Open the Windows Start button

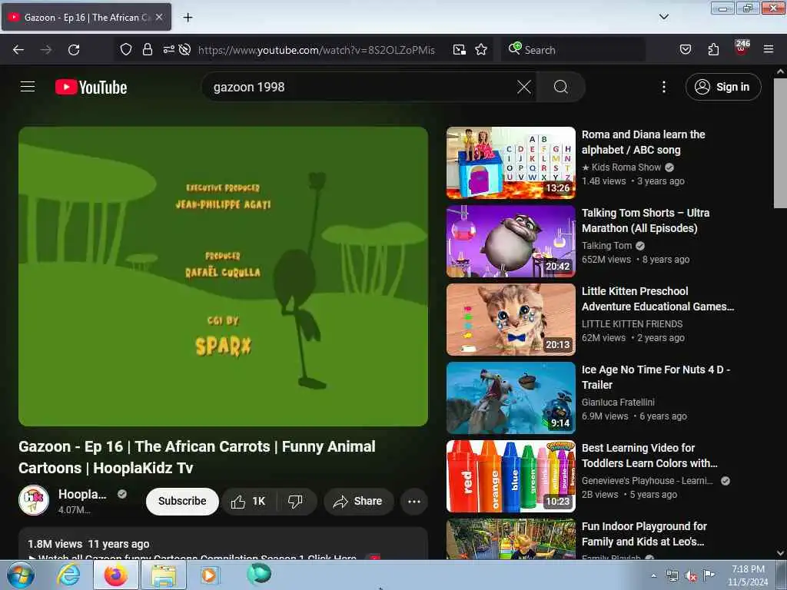click(x=20, y=575)
